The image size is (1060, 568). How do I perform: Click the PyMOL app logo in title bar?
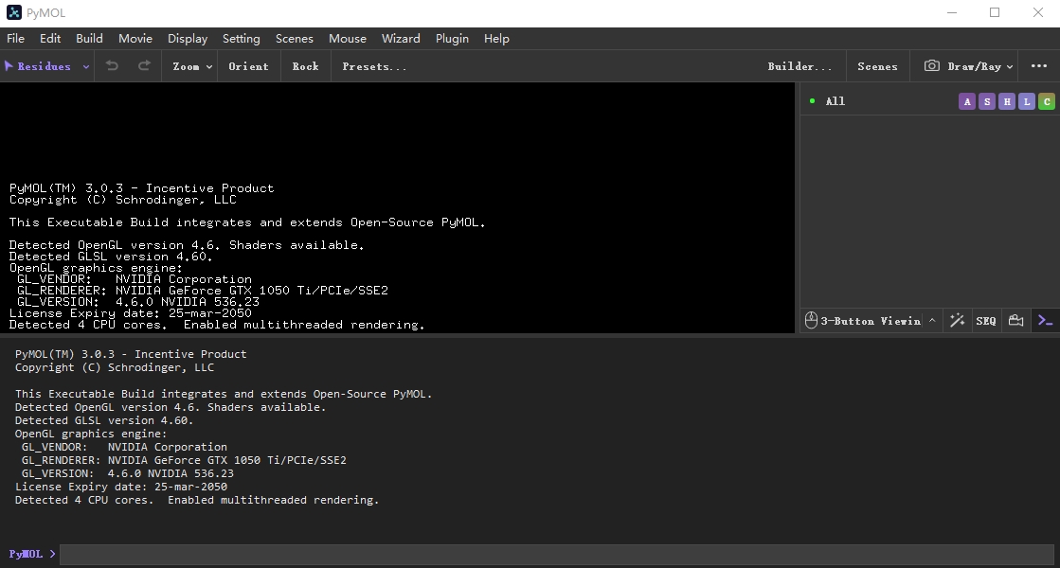pos(13,13)
